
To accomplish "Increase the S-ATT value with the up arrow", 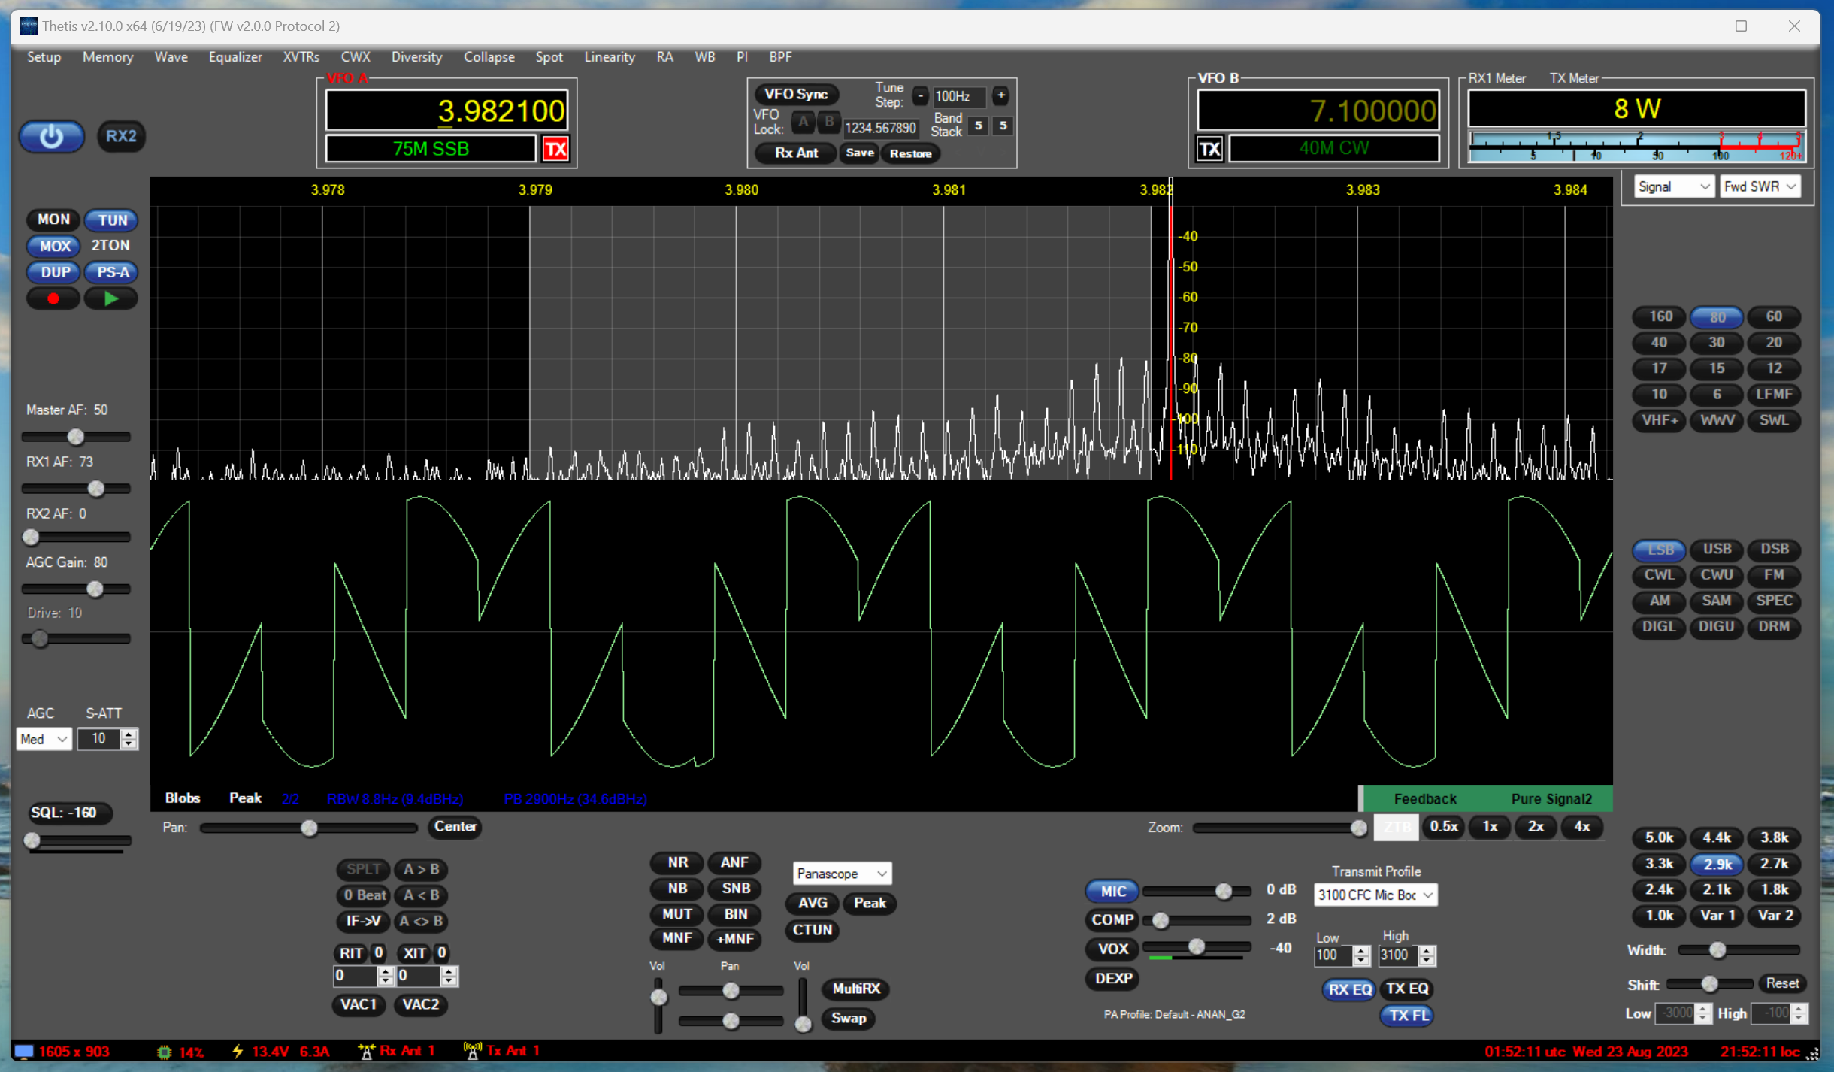I will click(x=129, y=734).
